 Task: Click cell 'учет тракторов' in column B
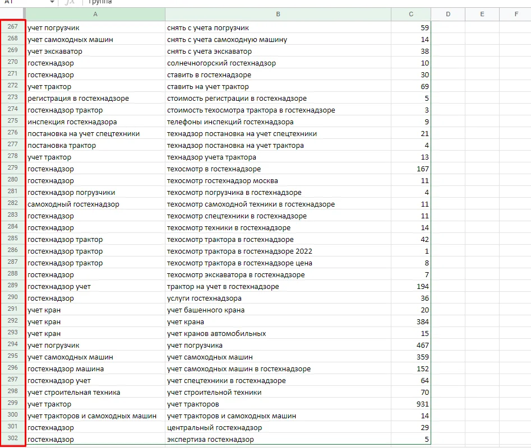click(278, 404)
